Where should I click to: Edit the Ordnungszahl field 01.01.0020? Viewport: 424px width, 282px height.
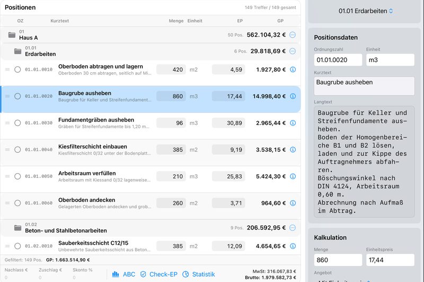point(338,60)
